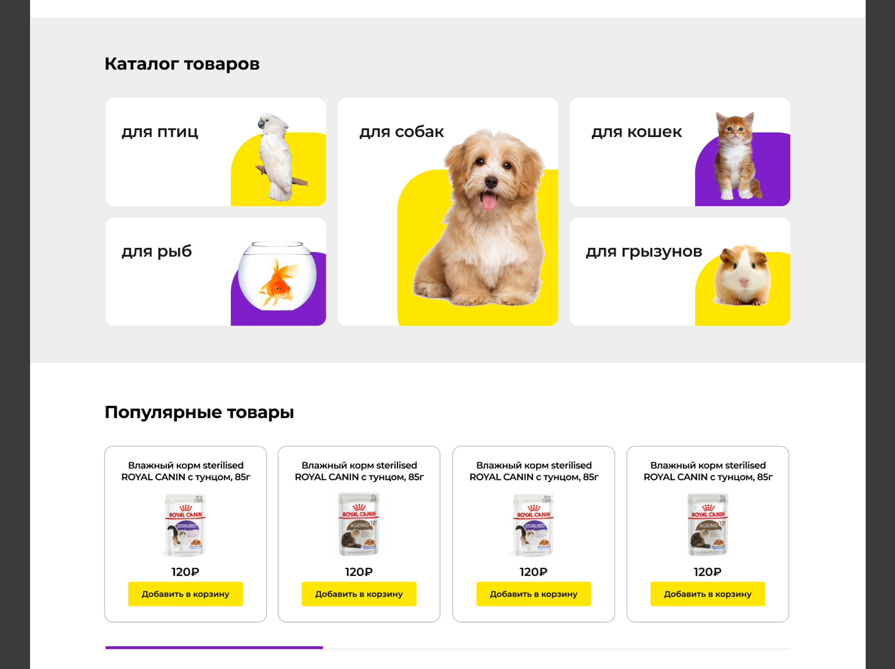Open the 'для кошек' category card

click(x=680, y=152)
